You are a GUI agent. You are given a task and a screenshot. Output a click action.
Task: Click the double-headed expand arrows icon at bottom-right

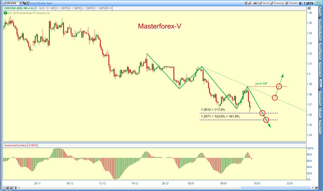point(316,188)
